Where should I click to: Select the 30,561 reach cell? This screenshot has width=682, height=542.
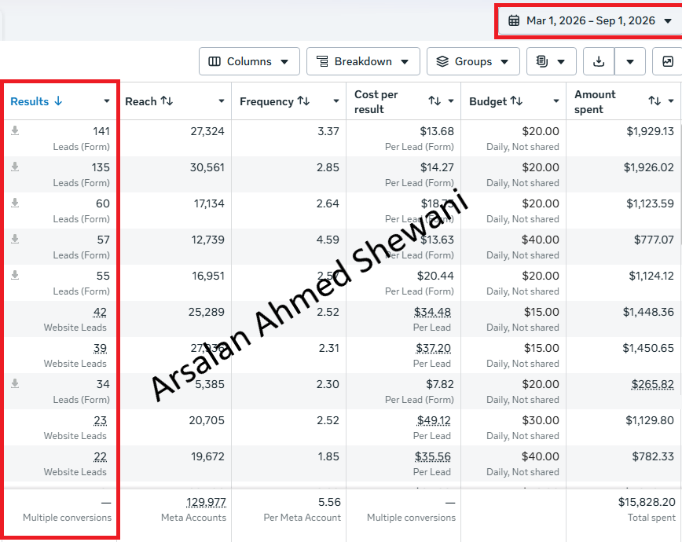pos(207,167)
